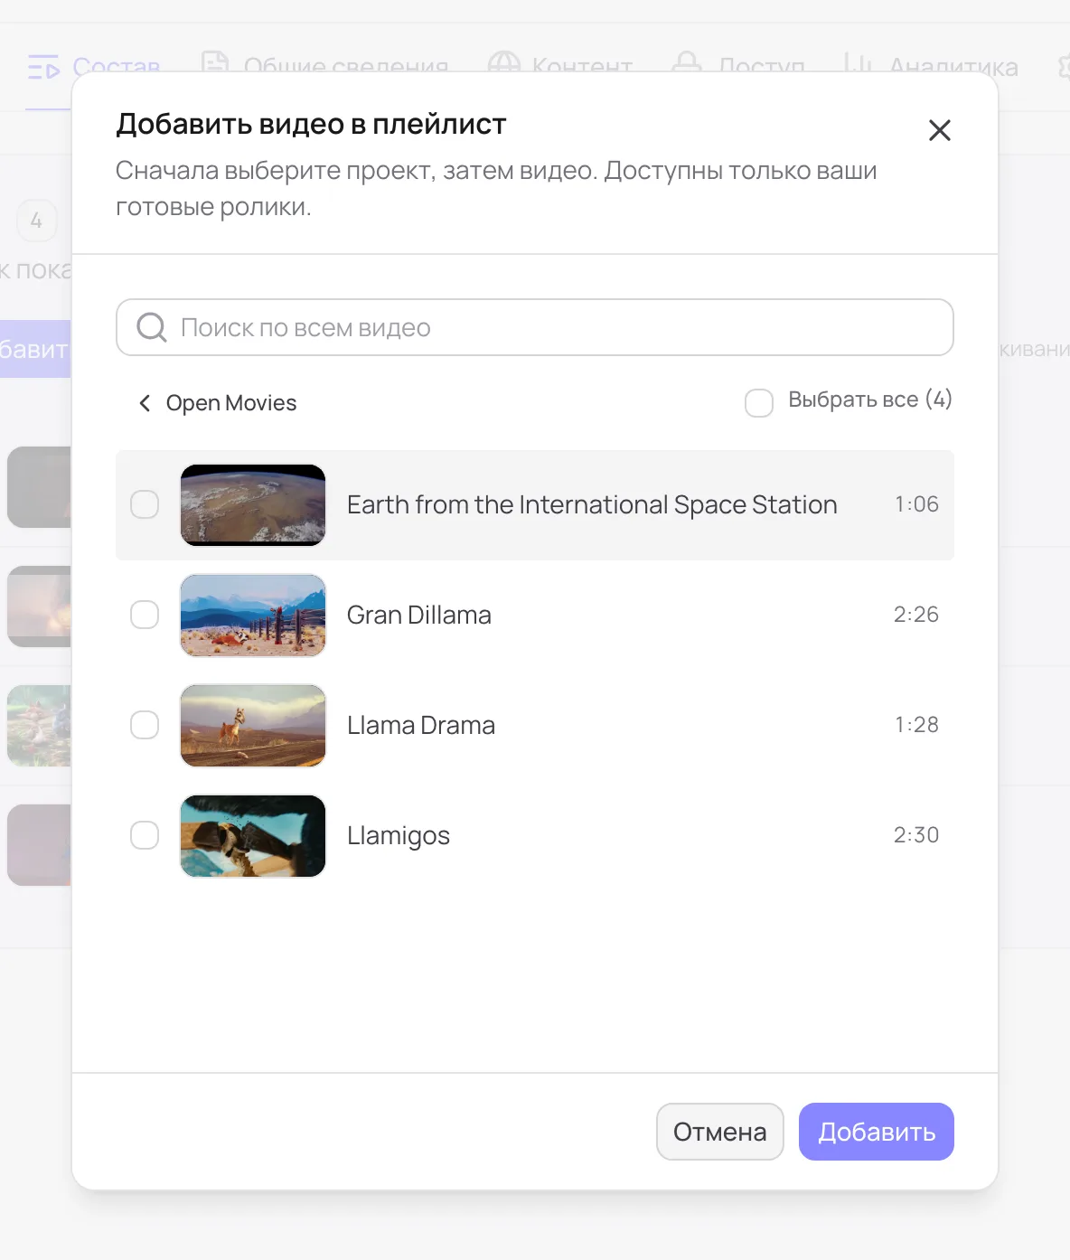Tick the Earth from ISS video checkbox

145,504
